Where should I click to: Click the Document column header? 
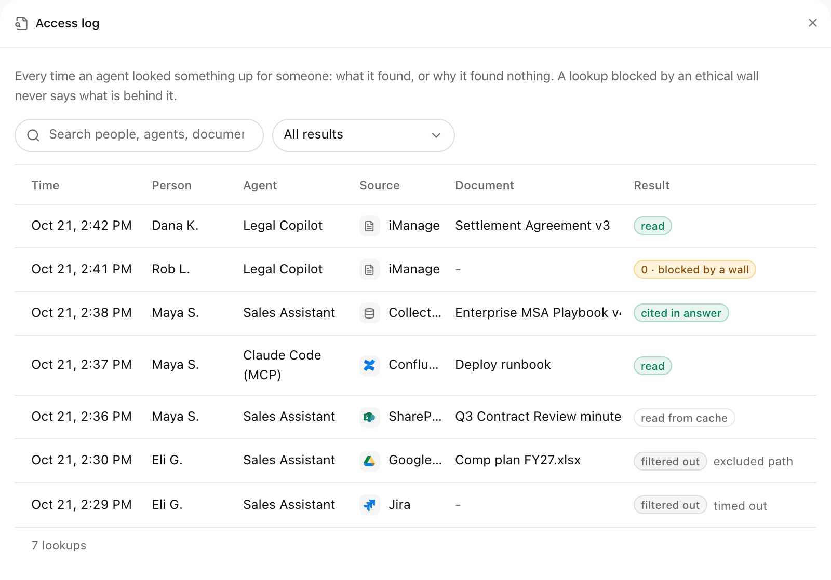click(x=485, y=185)
